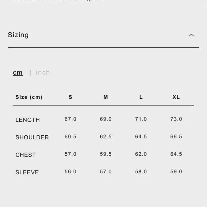Click the Size (cm) table header
207x207 pixels.
click(x=29, y=97)
